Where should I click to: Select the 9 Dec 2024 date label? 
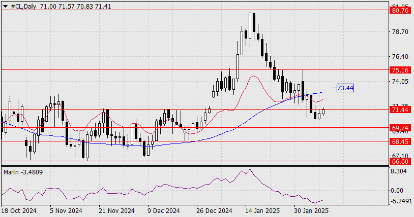pos(164,211)
